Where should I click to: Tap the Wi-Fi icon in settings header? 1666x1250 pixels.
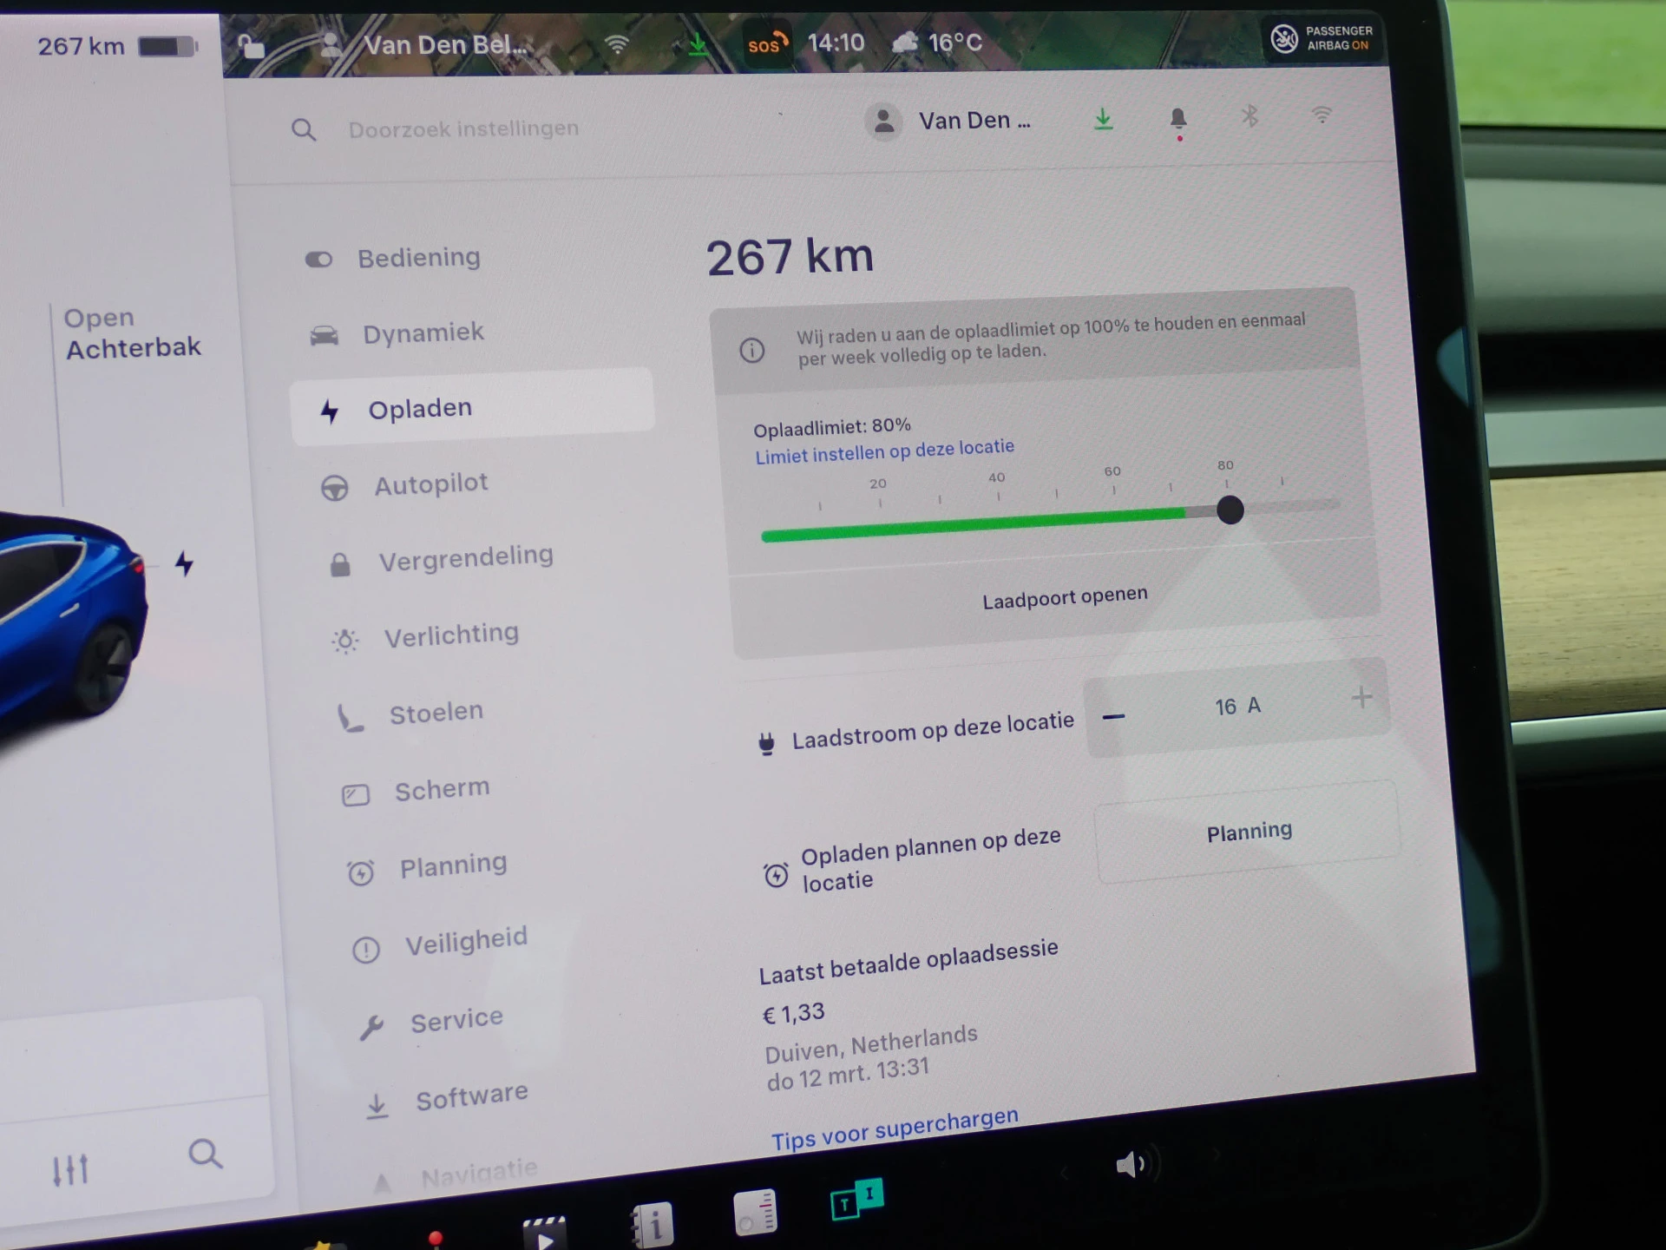point(1321,115)
